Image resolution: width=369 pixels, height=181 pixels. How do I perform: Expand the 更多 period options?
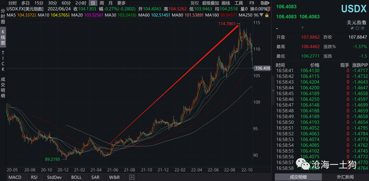(121, 3)
